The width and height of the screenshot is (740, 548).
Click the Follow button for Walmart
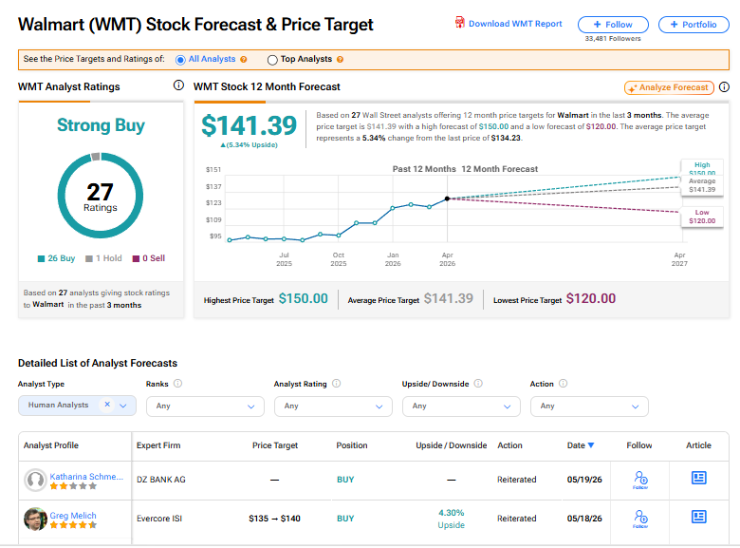613,25
